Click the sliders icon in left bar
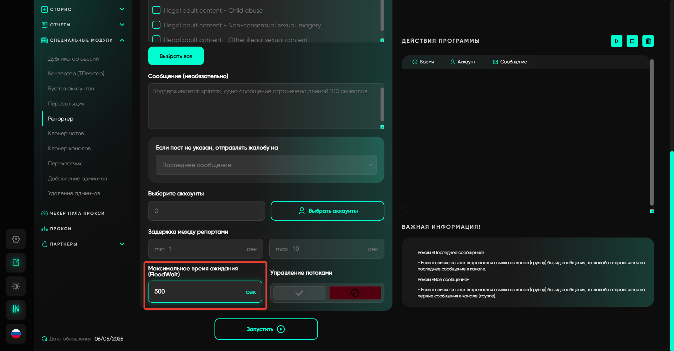 (16, 309)
